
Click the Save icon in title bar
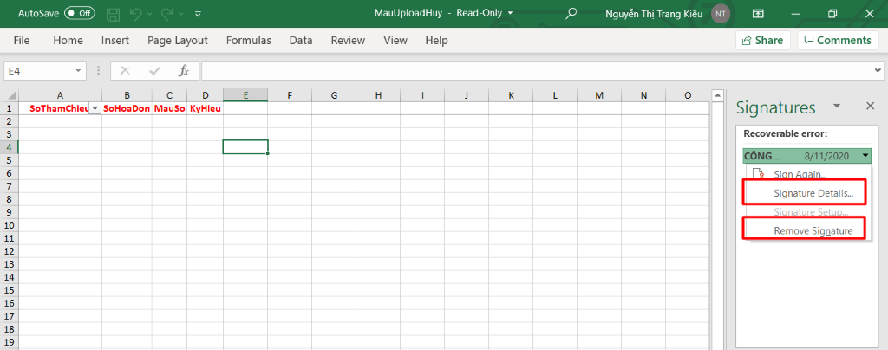[113, 14]
